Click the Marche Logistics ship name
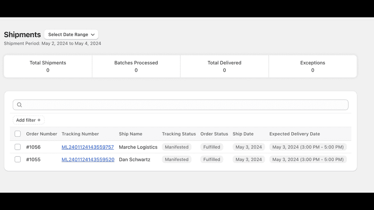 click(x=138, y=147)
